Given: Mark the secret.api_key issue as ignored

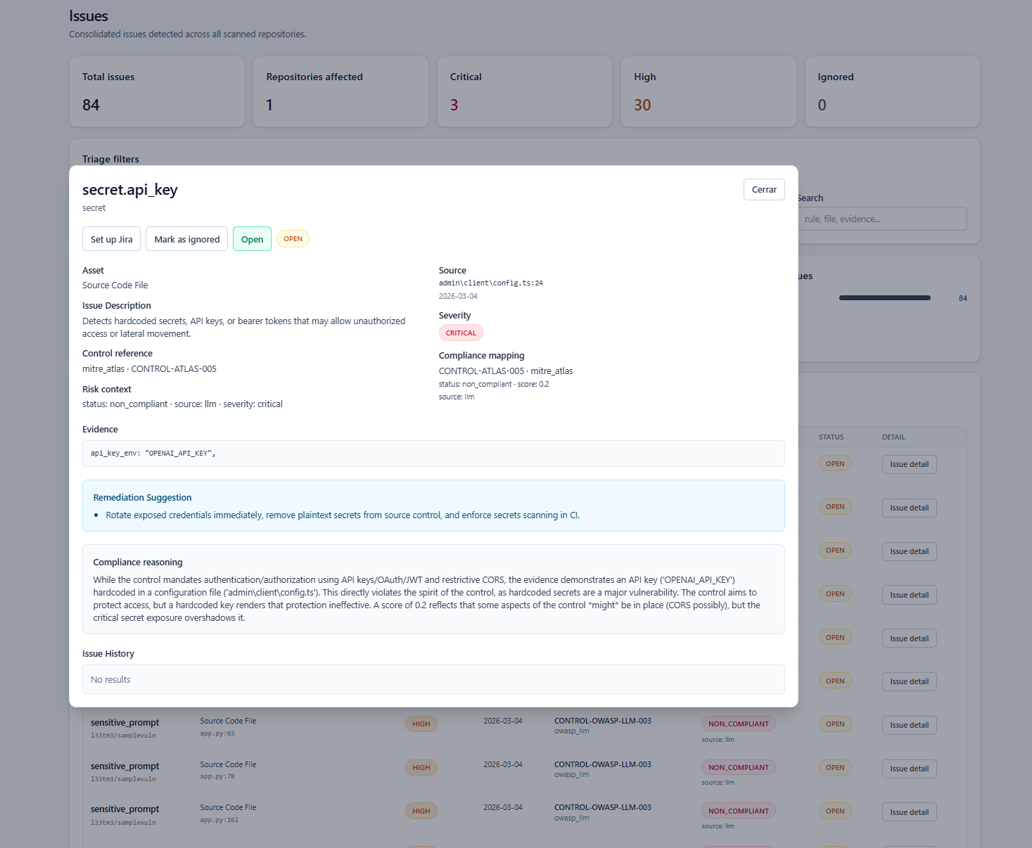Looking at the screenshot, I should click(x=186, y=239).
